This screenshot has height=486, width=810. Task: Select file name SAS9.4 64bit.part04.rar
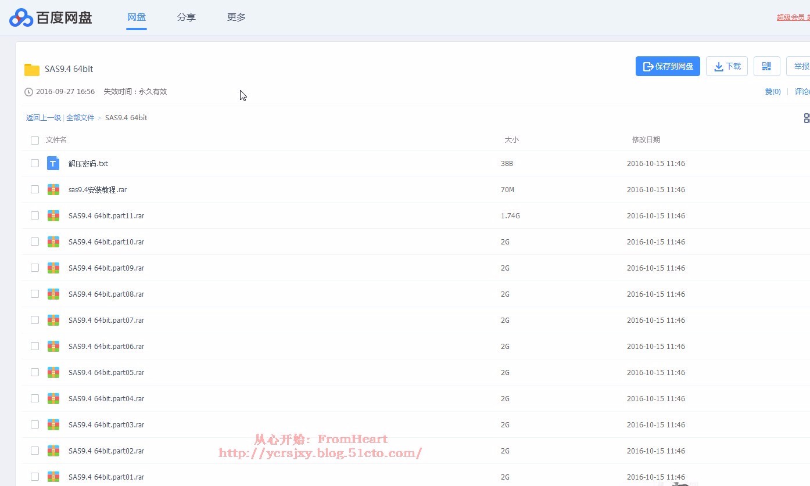point(106,399)
